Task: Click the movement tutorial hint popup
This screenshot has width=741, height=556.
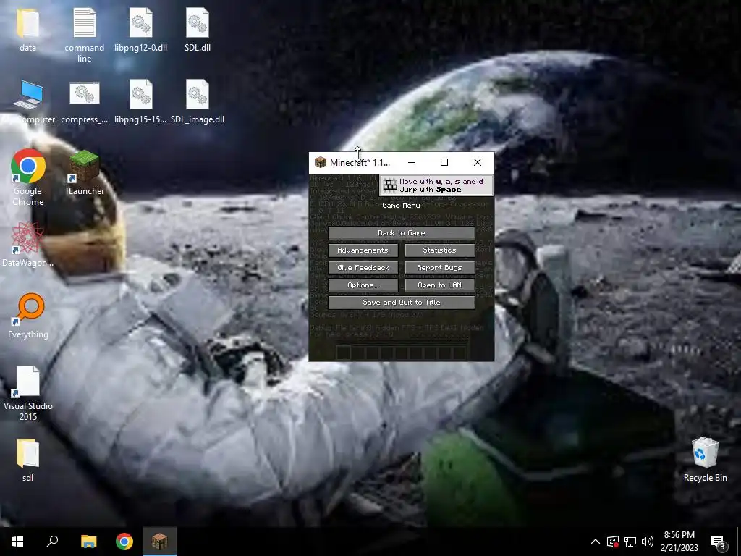Action: (436, 185)
